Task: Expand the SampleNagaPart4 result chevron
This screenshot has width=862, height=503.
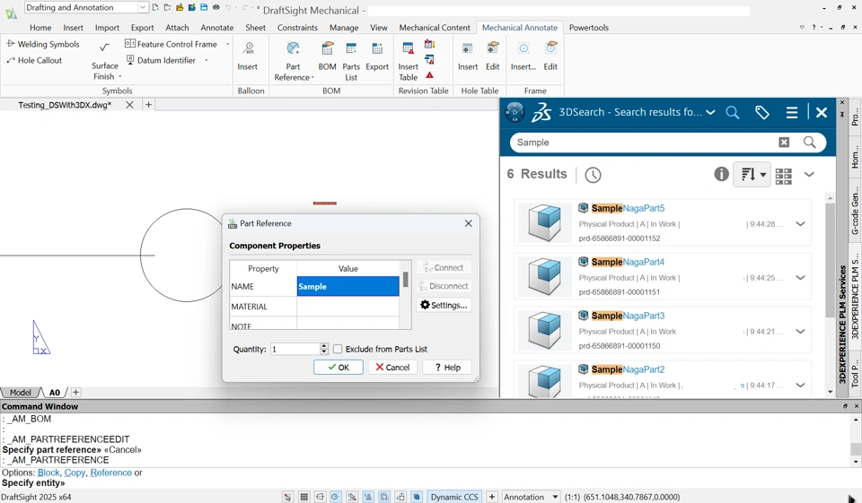Action: click(800, 278)
